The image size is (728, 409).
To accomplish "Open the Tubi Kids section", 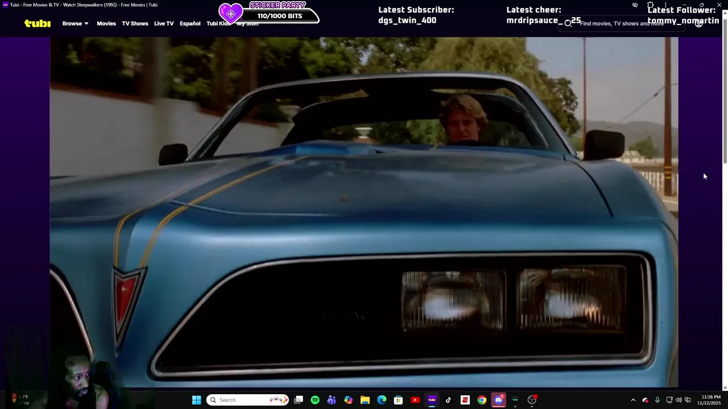I will pyautogui.click(x=218, y=23).
